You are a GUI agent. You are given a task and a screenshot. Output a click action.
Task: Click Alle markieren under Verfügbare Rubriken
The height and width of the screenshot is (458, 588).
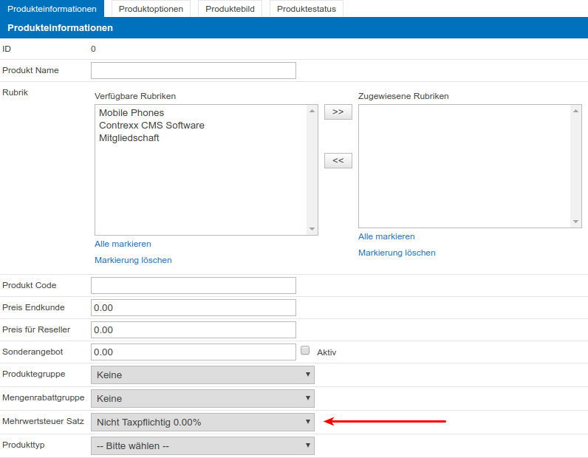pyautogui.click(x=123, y=244)
